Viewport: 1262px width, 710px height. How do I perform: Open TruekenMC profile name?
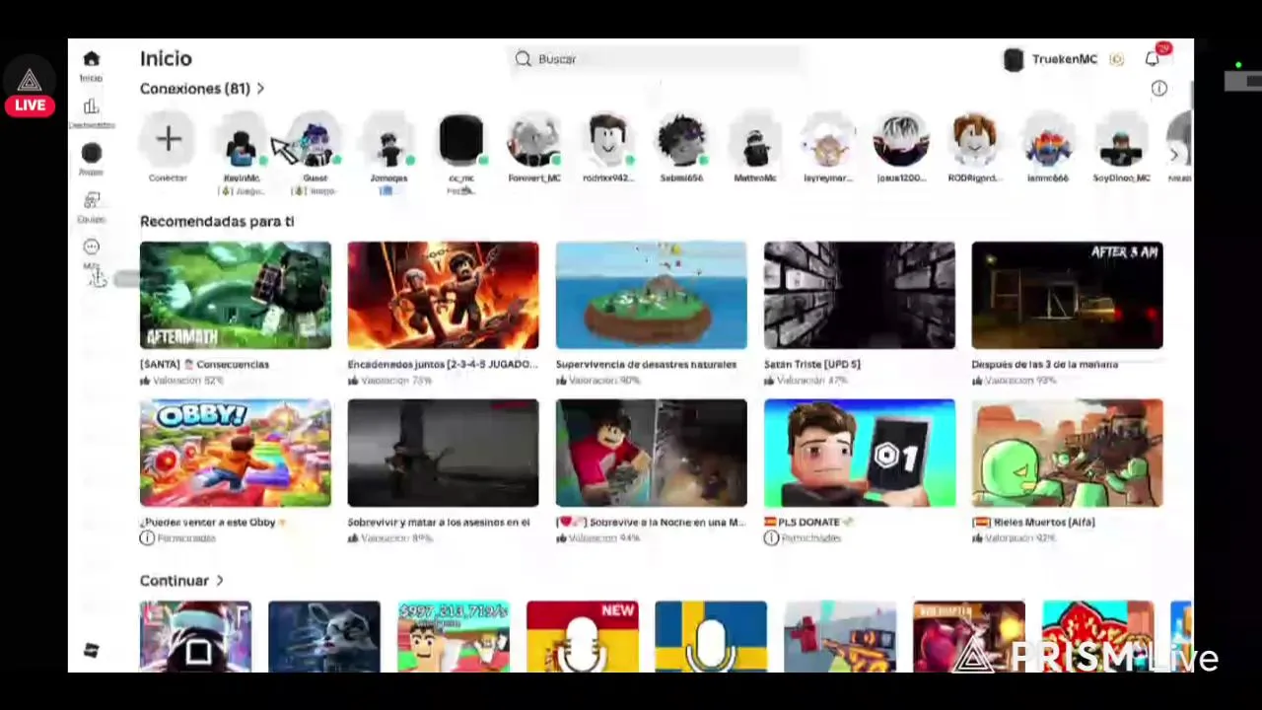click(1064, 59)
